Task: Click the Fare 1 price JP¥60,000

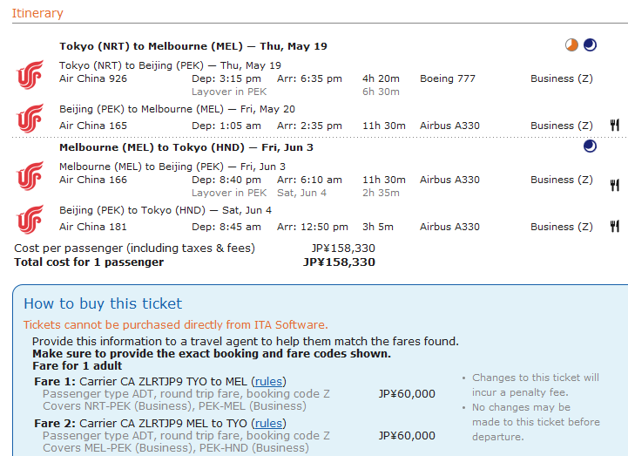Action: point(407,393)
